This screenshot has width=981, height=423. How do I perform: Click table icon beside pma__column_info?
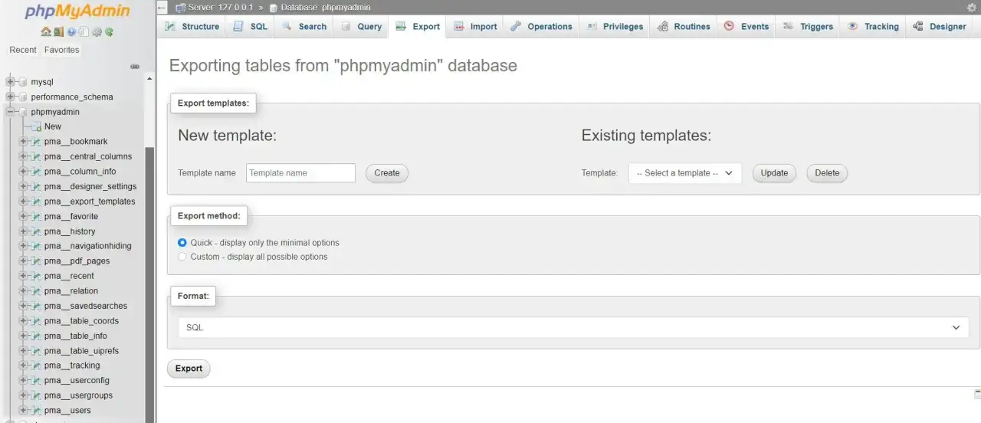coord(36,172)
